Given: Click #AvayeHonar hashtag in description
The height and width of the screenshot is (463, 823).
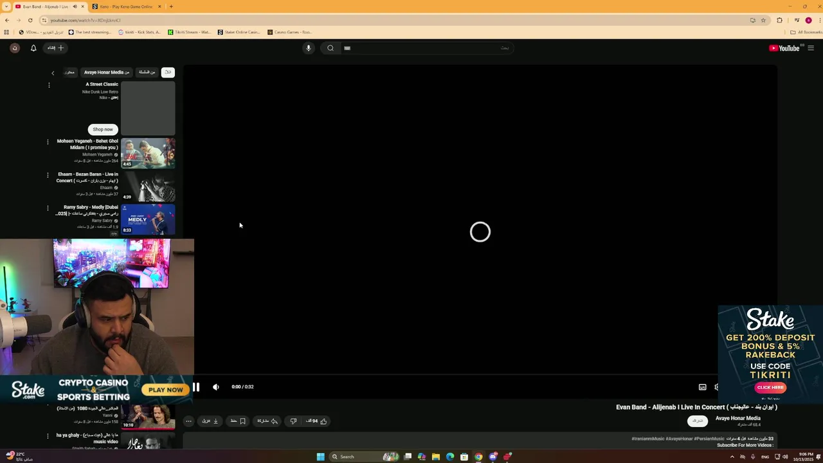Looking at the screenshot, I should click(x=679, y=439).
